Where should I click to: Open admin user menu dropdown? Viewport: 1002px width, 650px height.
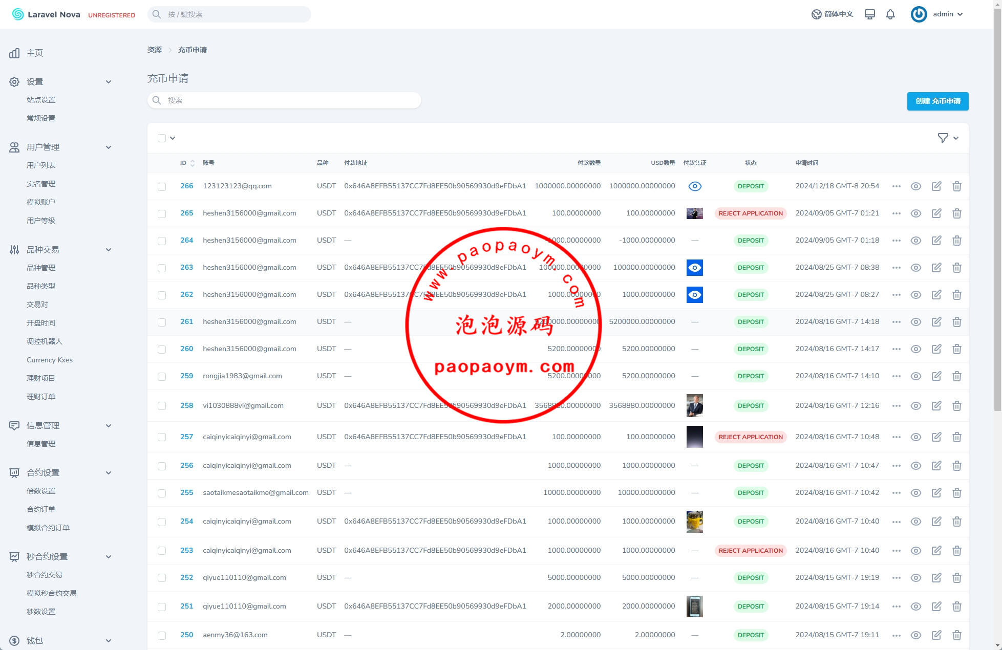tap(937, 14)
